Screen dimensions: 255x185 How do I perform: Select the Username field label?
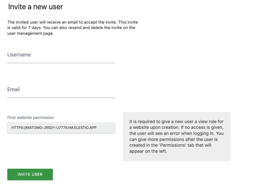19,55
